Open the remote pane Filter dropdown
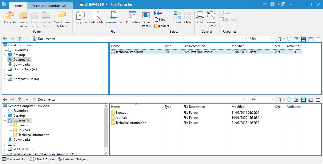 pos(272,100)
